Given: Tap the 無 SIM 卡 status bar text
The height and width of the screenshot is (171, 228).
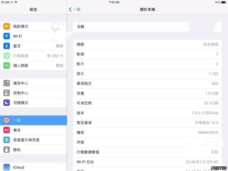Looking at the screenshot, I should point(7,2).
